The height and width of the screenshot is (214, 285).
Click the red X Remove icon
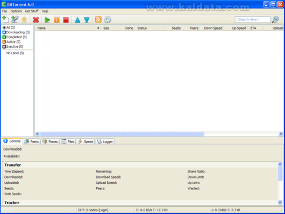coord(36,20)
